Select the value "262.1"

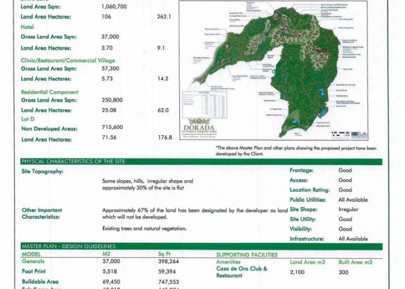pos(164,17)
